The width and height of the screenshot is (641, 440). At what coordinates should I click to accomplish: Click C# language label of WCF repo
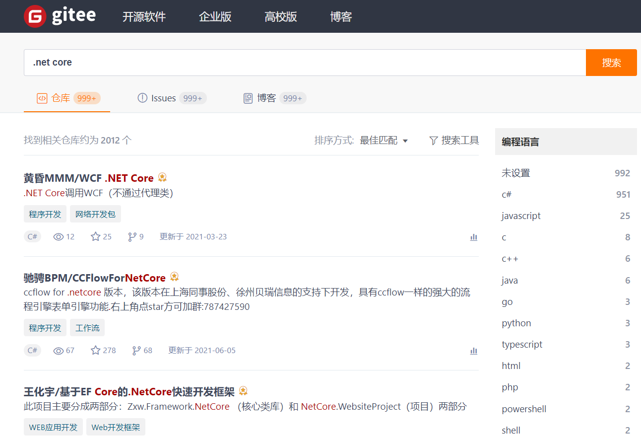pos(32,236)
